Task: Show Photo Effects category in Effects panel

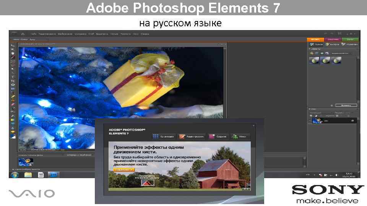Action: pyautogui.click(x=322, y=53)
